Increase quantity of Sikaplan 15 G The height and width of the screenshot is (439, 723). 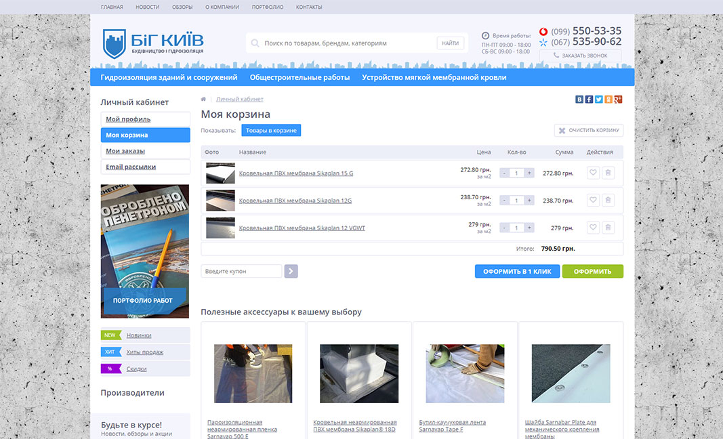[x=529, y=173]
